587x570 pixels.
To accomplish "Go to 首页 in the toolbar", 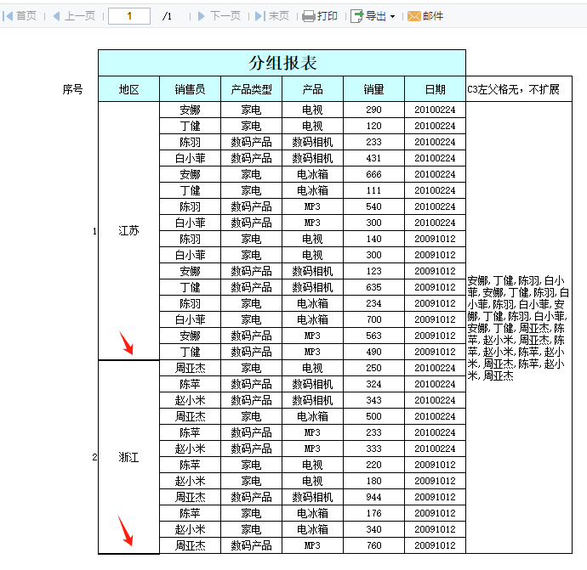I will (x=26, y=16).
